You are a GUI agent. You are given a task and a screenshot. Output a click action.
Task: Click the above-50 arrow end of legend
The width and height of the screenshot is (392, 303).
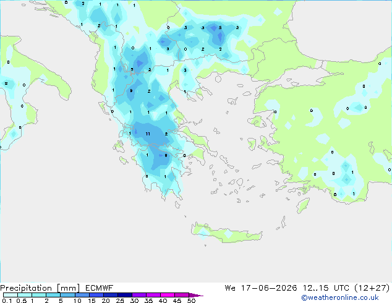(196, 295)
